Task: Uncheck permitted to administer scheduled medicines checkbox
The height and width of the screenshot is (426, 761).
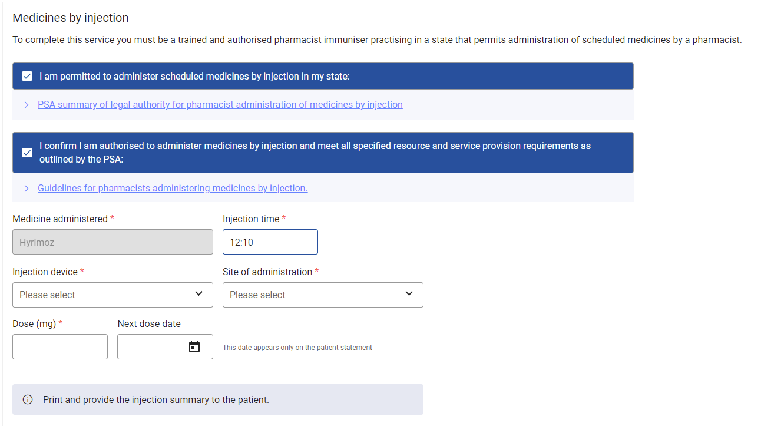Action: (x=27, y=76)
